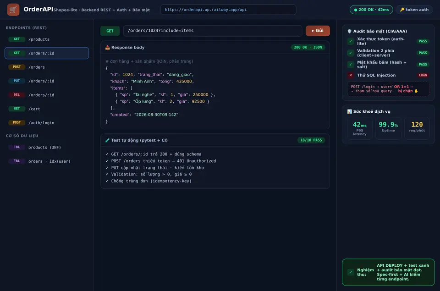
Task: Toggle the Validation 2 phía check mark
Action: pos(351,53)
